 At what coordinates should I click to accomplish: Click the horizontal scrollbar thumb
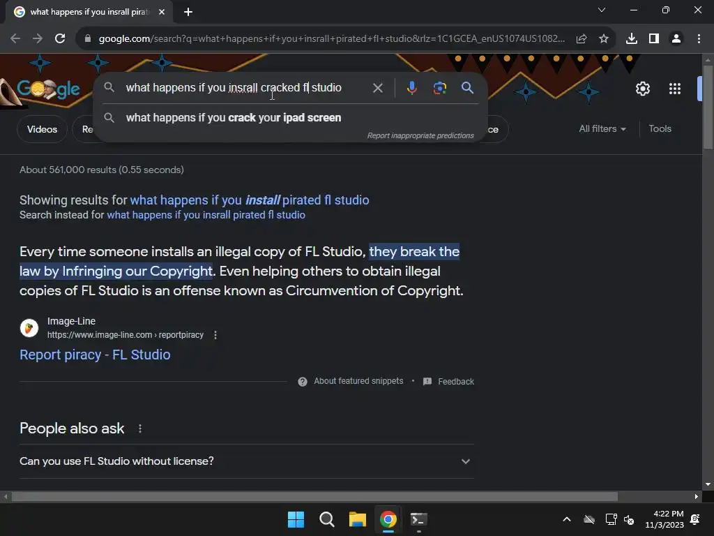pos(314,496)
